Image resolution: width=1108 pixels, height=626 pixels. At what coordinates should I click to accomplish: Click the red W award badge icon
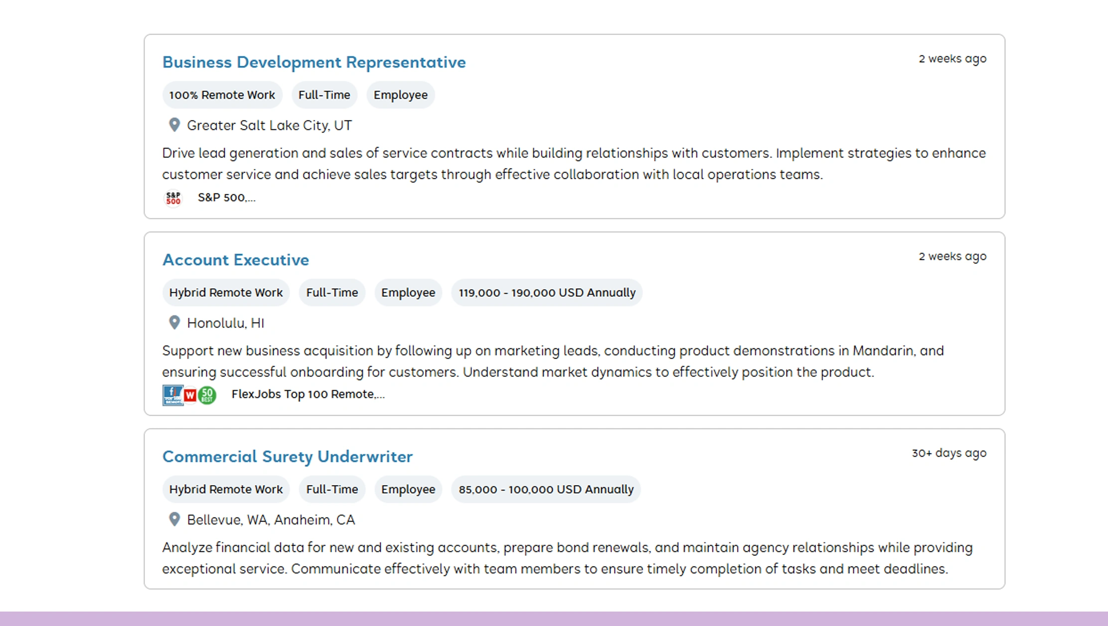pos(190,395)
